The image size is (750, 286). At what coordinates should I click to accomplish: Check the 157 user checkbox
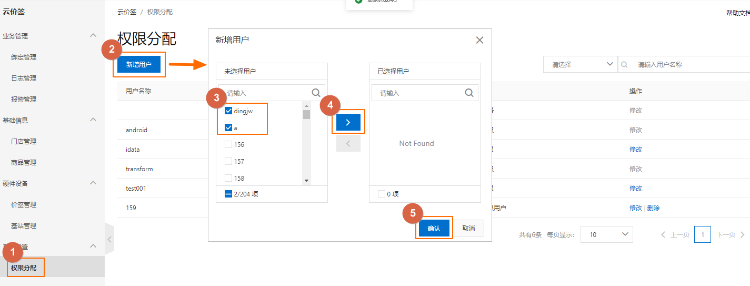(228, 161)
